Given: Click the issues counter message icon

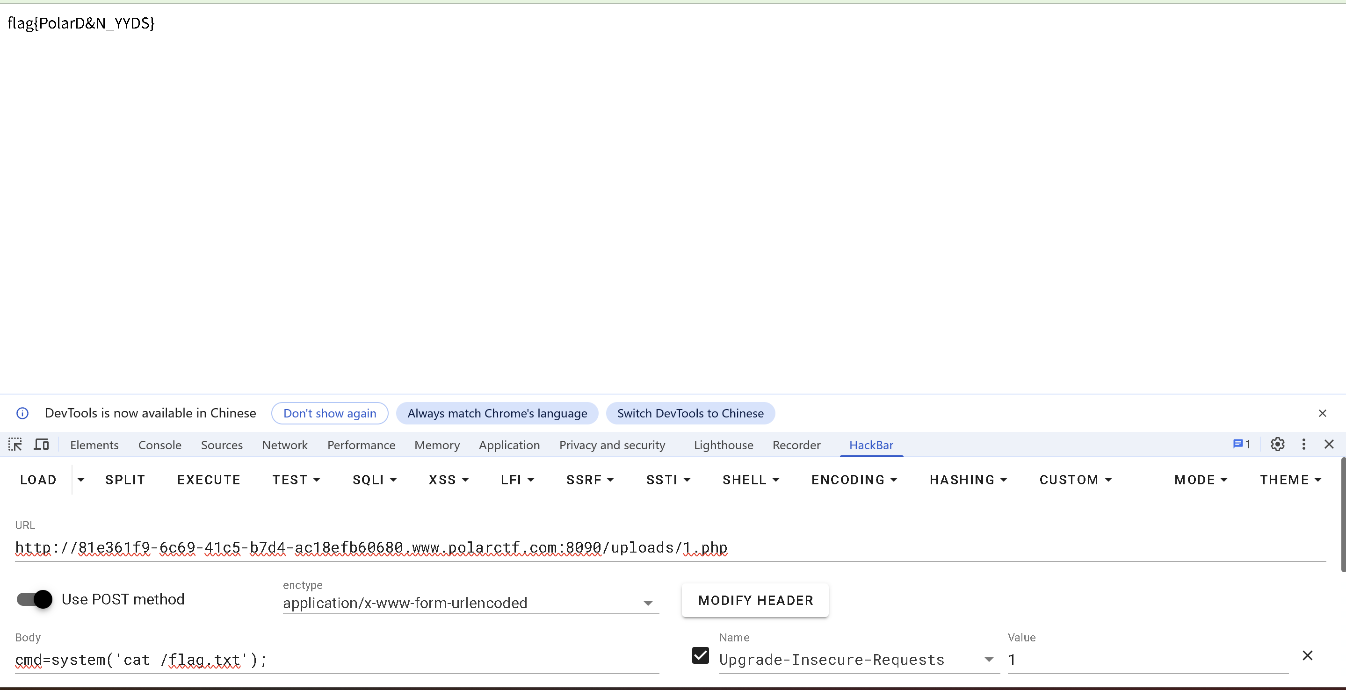Looking at the screenshot, I should [x=1241, y=445].
